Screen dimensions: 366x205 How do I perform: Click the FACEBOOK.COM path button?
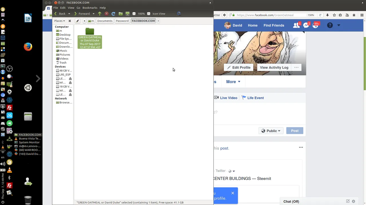coord(143,21)
